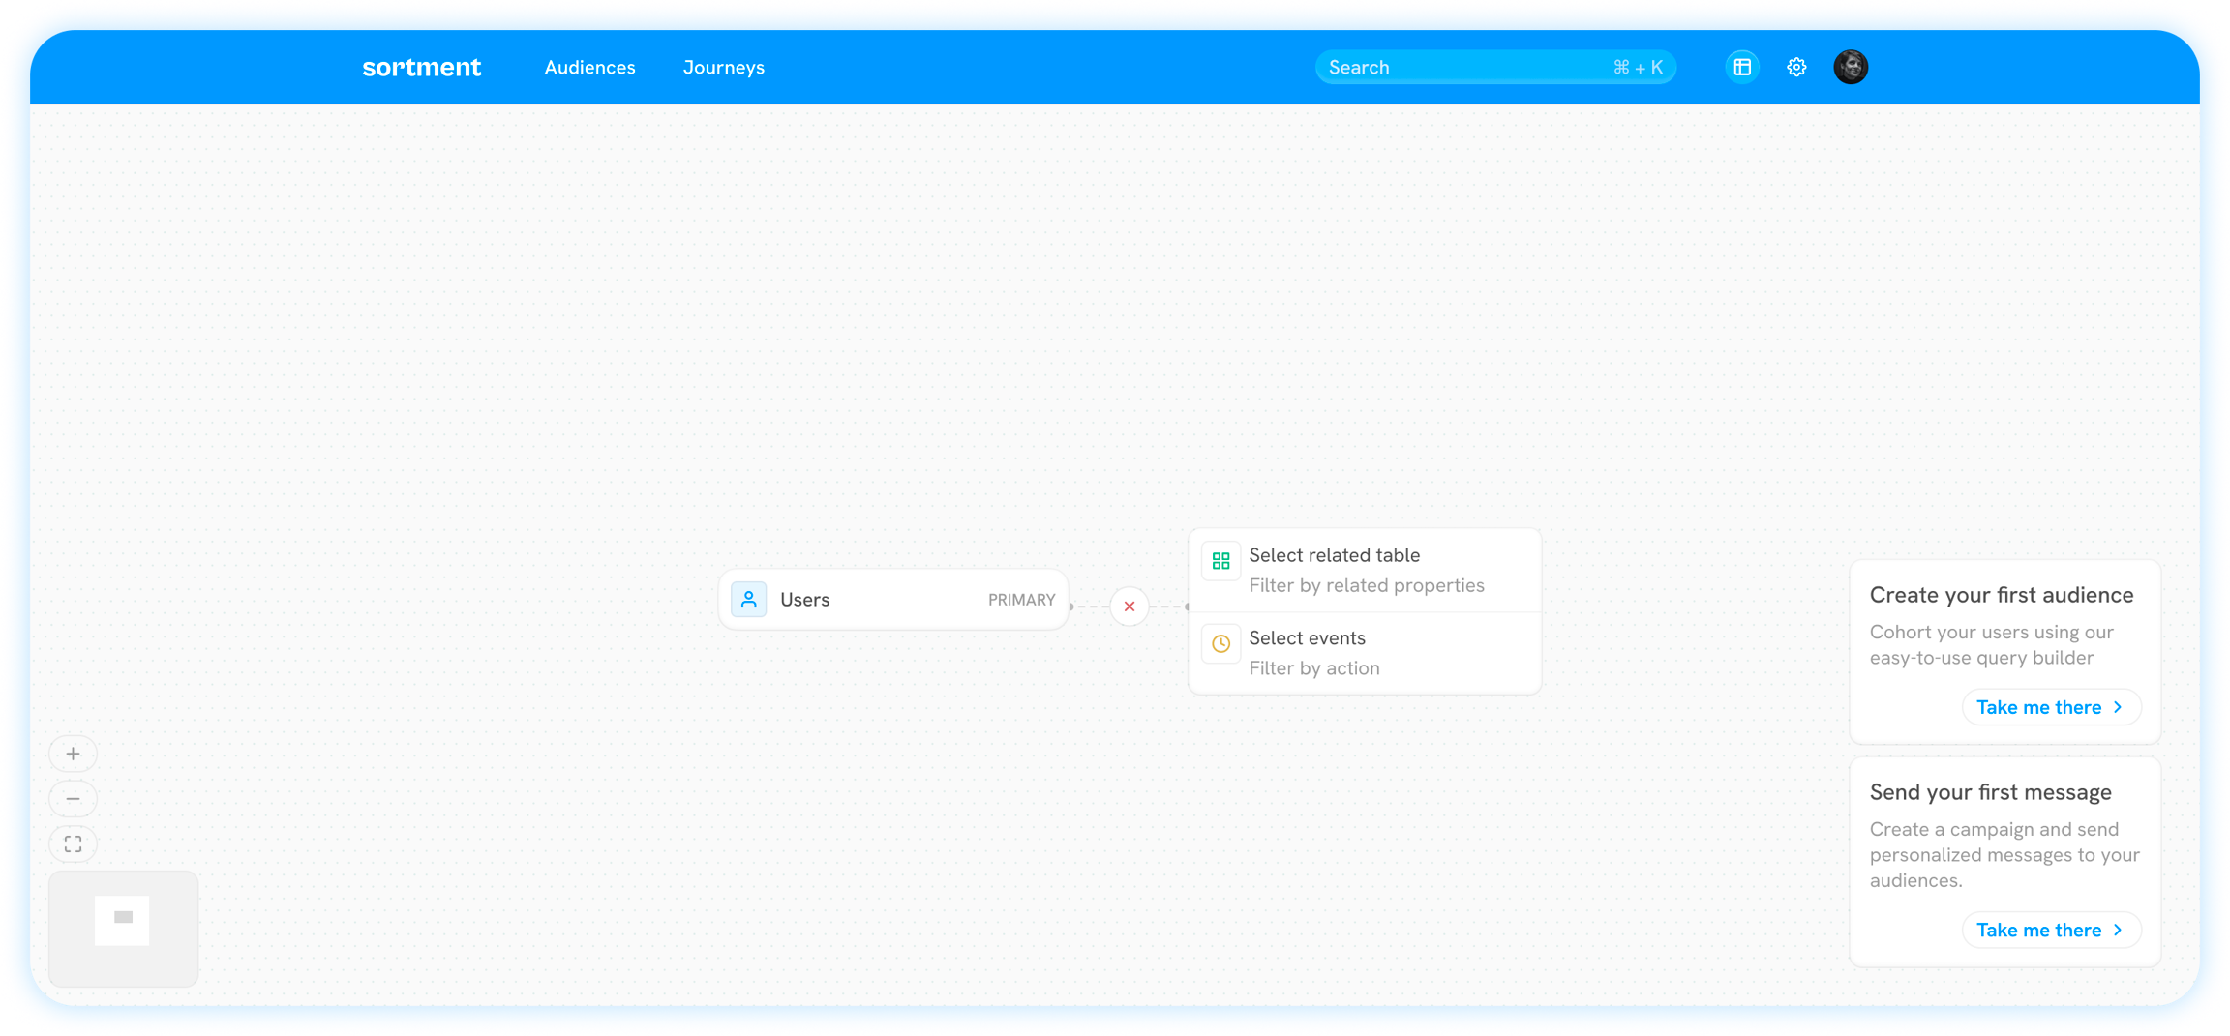The image size is (2230, 1036).
Task: Open the user profile avatar
Action: click(1851, 67)
